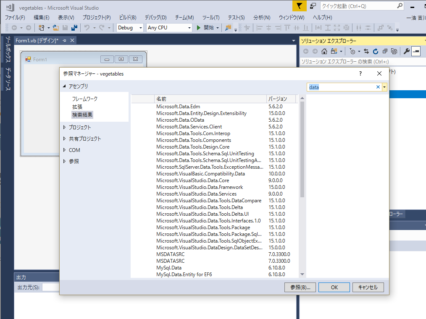The height and width of the screenshot is (319, 426).
Task: Click the Save All toolbar icon
Action: pyautogui.click(x=74, y=28)
